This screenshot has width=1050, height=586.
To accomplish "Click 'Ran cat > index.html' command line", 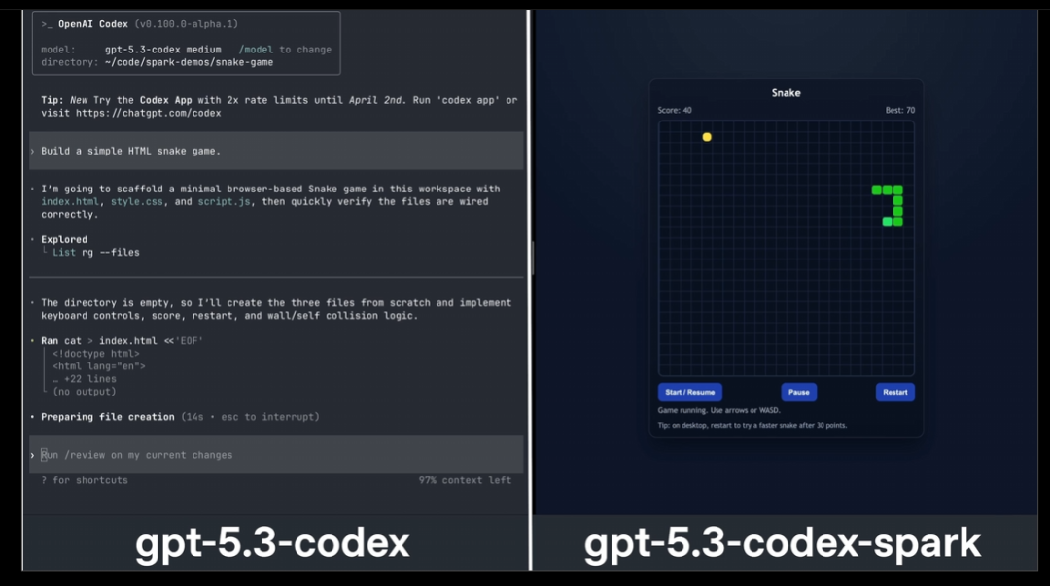I will 122,341.
